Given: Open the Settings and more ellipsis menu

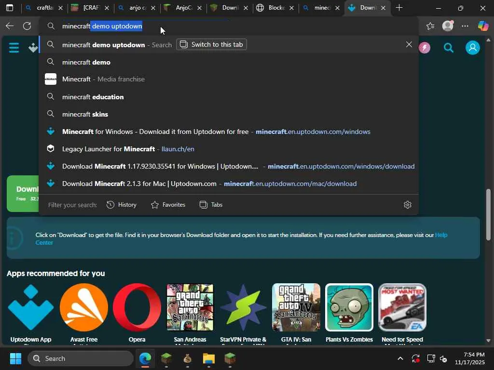Looking at the screenshot, I should click(465, 26).
